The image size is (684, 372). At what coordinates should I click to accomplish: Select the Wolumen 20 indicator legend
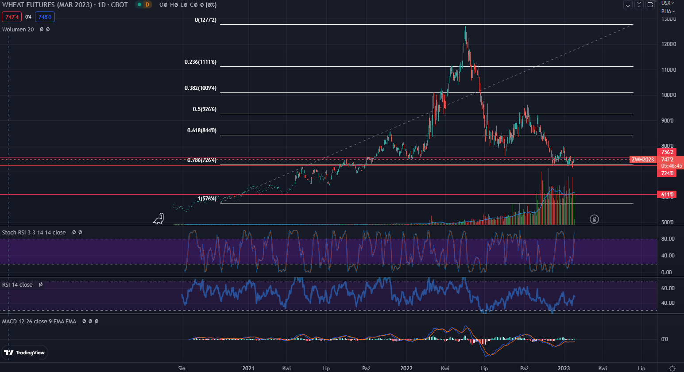coord(18,30)
